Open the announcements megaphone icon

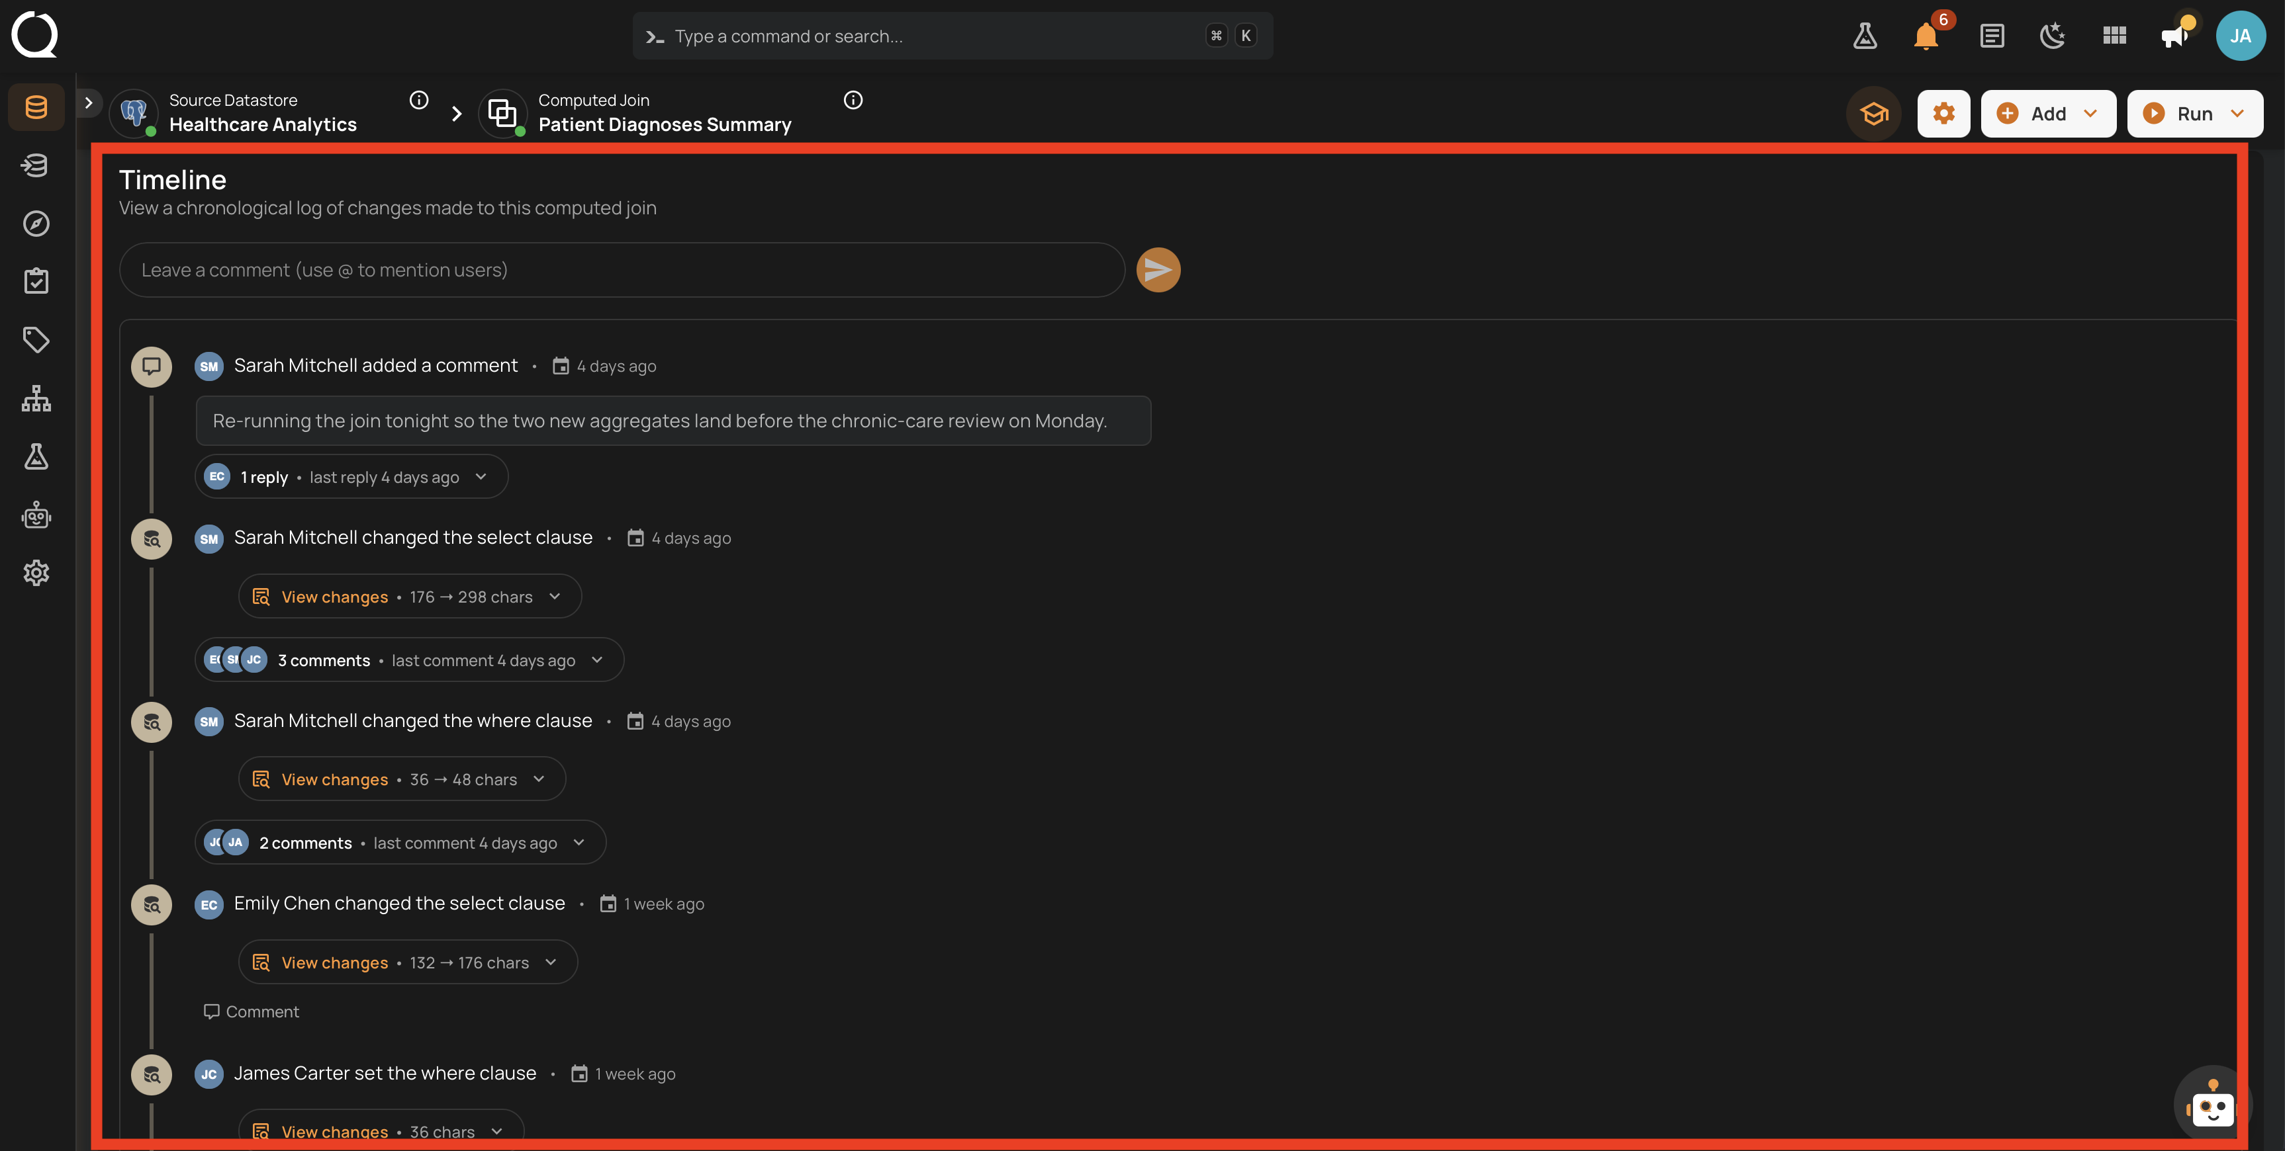pyautogui.click(x=2176, y=36)
